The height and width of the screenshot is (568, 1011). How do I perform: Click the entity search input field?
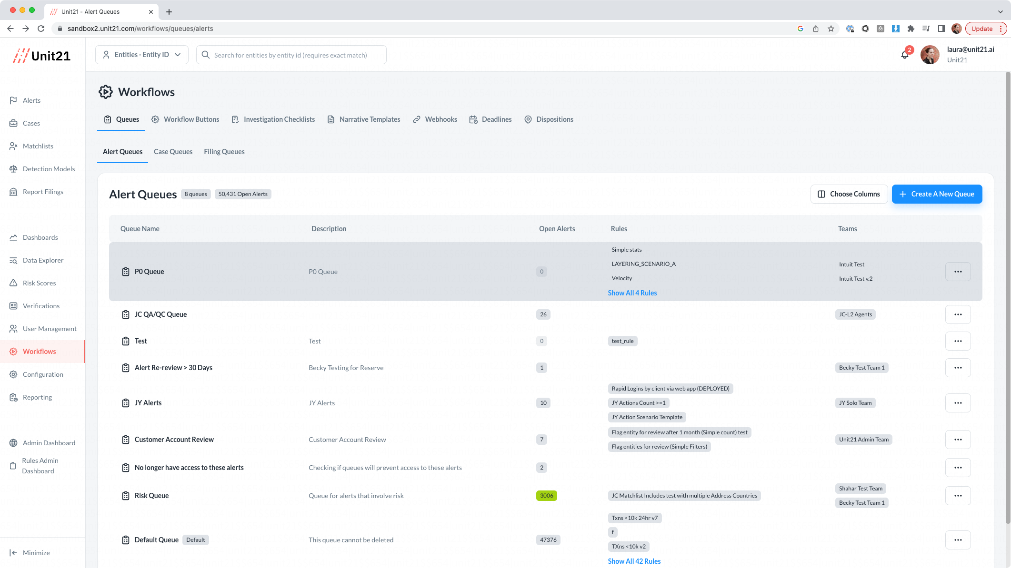(x=290, y=55)
